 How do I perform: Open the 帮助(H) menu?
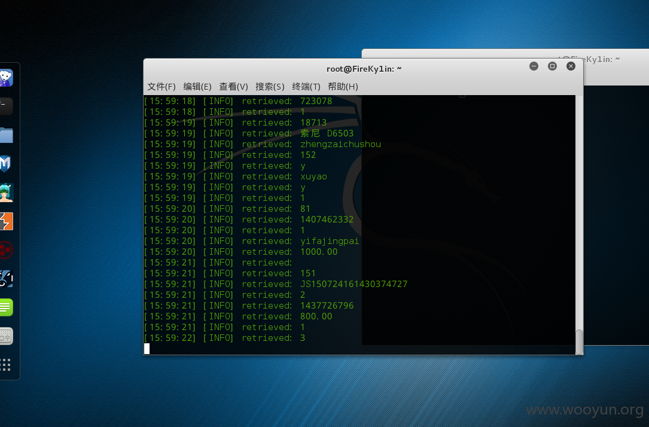click(x=343, y=87)
